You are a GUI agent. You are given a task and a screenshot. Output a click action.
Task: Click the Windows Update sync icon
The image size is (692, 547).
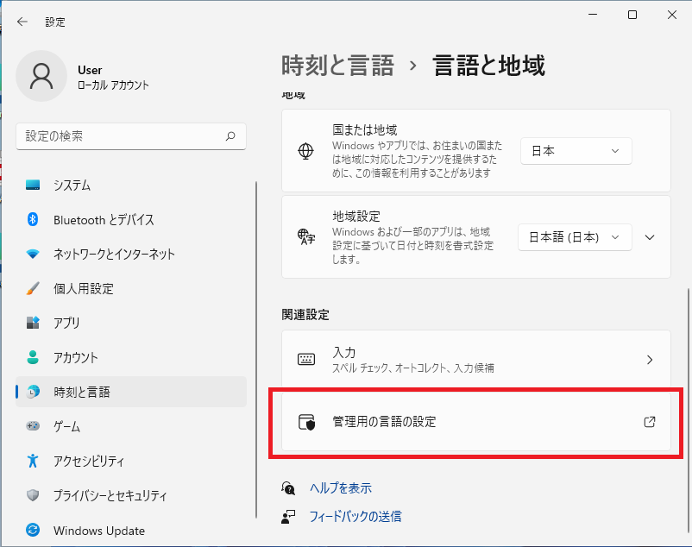point(33,530)
